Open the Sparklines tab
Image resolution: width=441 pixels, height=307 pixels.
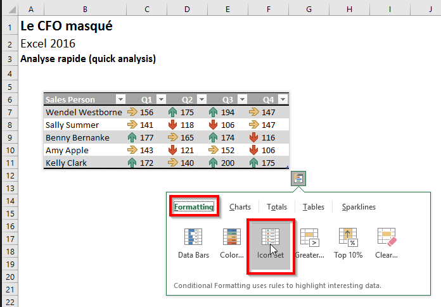tap(359, 207)
